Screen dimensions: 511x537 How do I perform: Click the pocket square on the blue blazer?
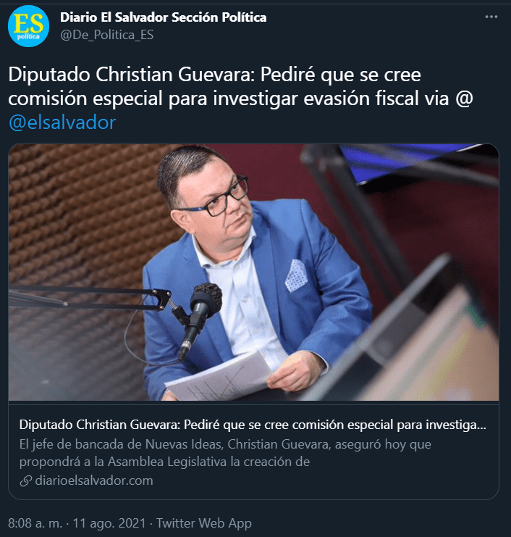click(296, 275)
